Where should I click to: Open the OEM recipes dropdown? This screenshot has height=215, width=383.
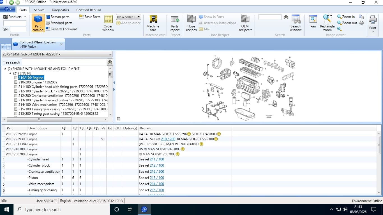pyautogui.click(x=245, y=23)
